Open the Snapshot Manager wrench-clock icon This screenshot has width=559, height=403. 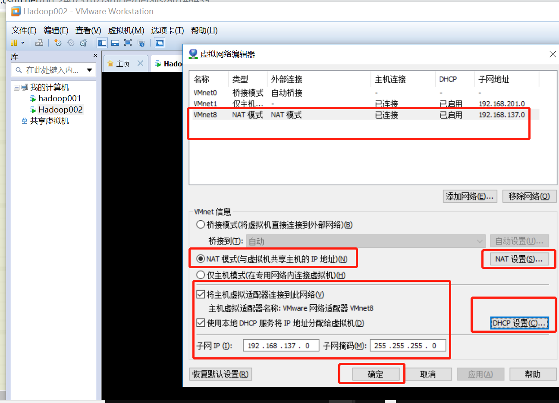pyautogui.click(x=84, y=43)
